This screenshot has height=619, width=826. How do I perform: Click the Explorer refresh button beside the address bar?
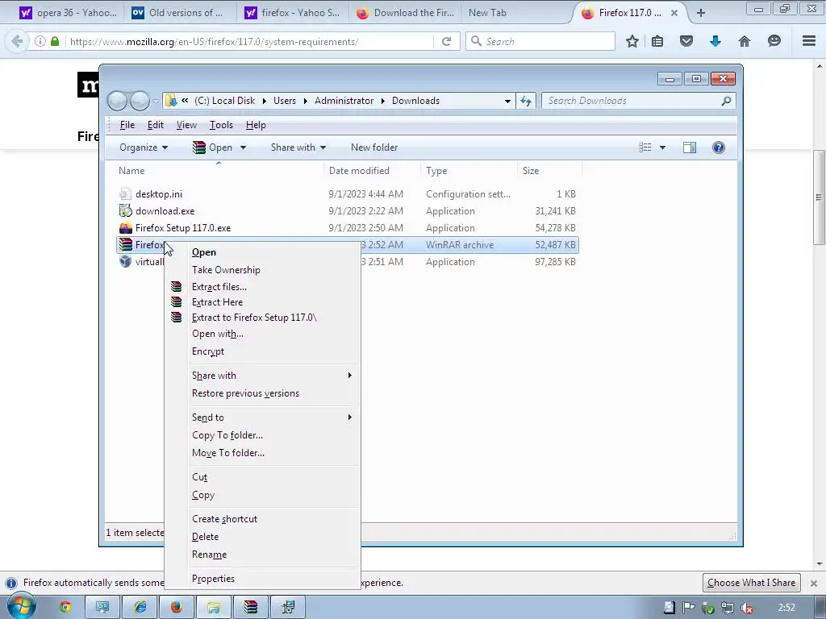coord(526,101)
